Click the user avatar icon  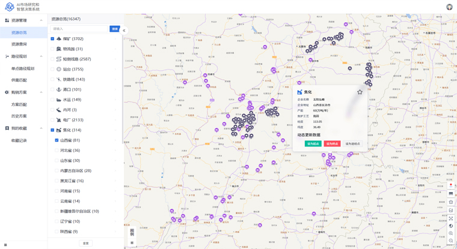click(x=449, y=7)
